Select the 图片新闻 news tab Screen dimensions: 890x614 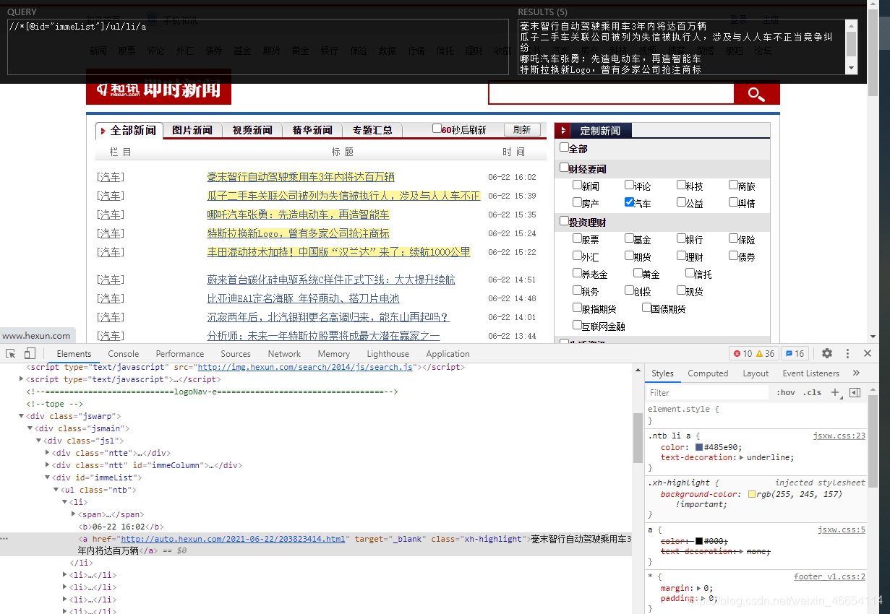point(192,130)
